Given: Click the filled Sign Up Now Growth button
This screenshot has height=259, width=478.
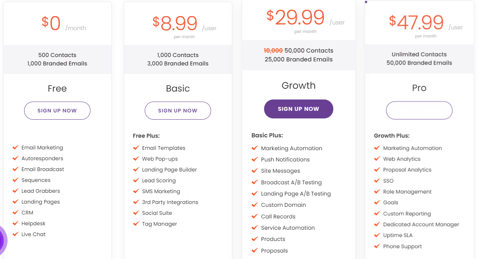Looking at the screenshot, I should (298, 109).
